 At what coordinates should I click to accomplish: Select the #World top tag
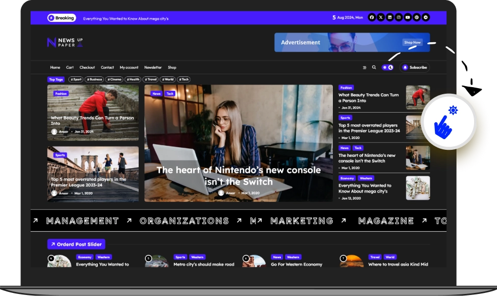pyautogui.click(x=168, y=79)
